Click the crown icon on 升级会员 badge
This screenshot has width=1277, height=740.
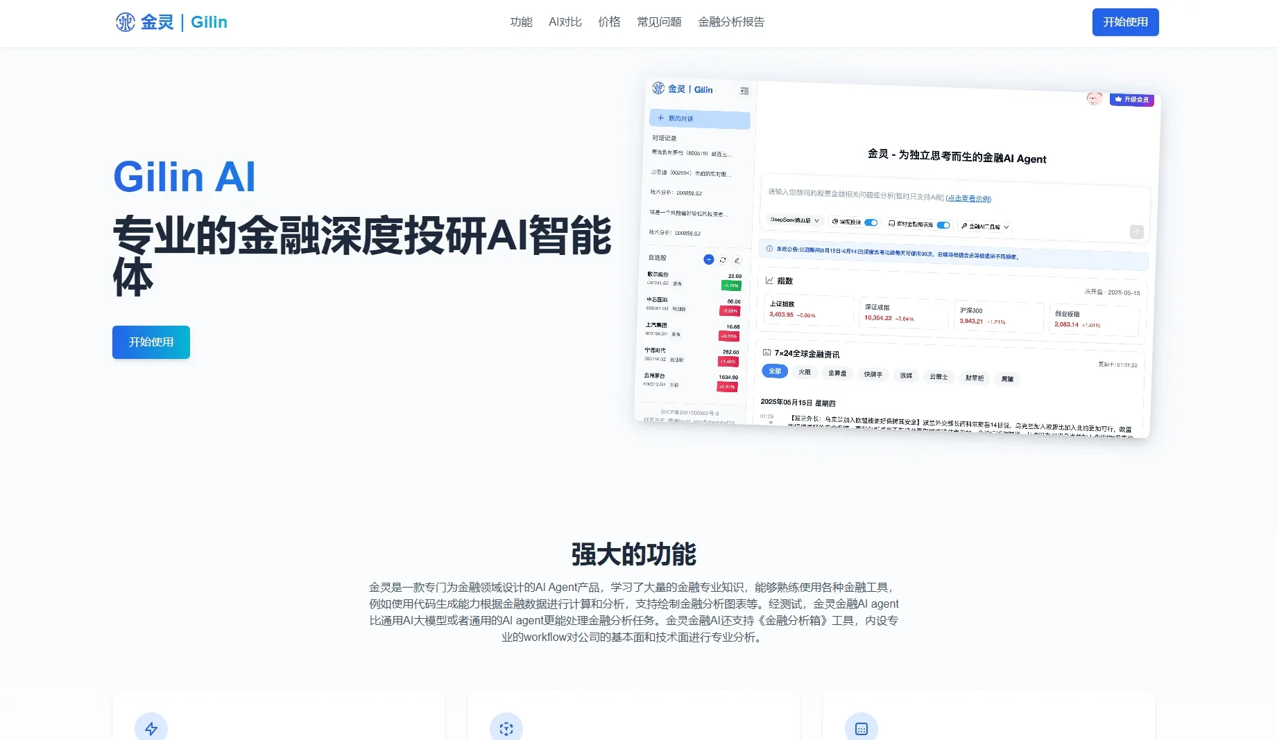click(1117, 99)
